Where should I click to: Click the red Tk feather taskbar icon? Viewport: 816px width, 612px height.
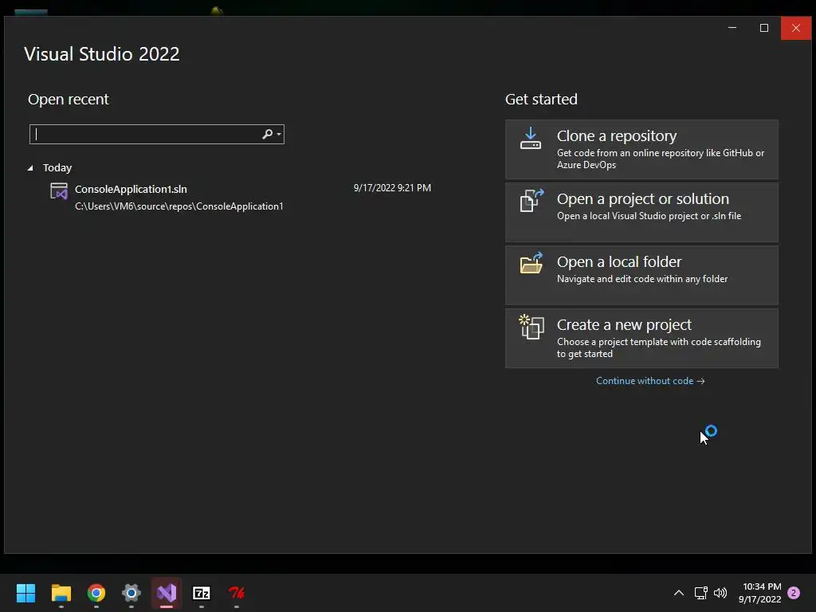(237, 593)
